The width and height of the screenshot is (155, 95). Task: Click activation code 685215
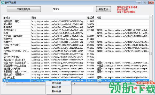point(91,63)
